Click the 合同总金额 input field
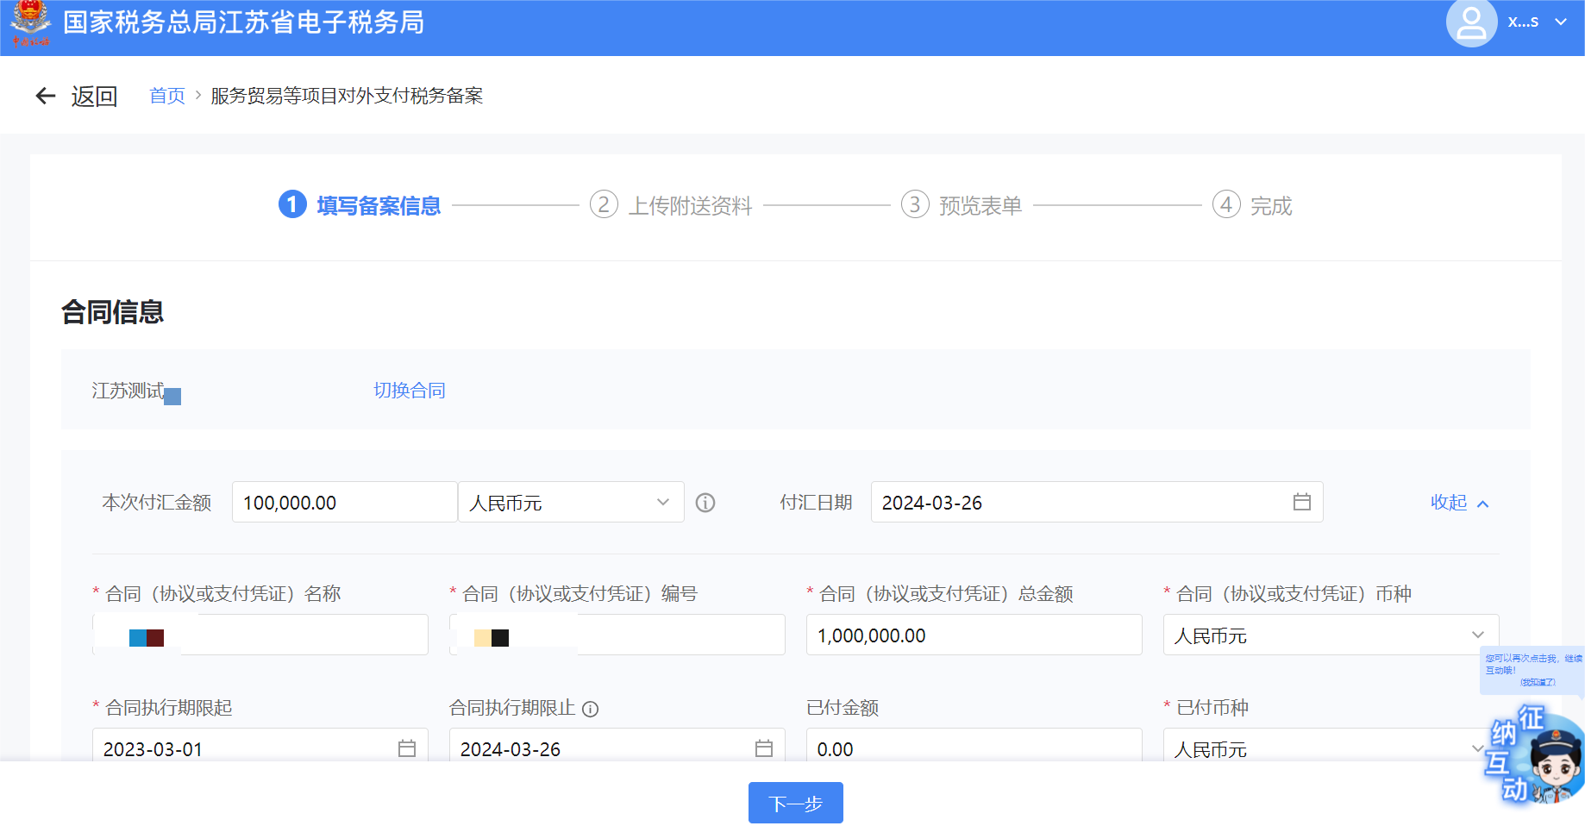This screenshot has width=1585, height=826. pos(973,635)
